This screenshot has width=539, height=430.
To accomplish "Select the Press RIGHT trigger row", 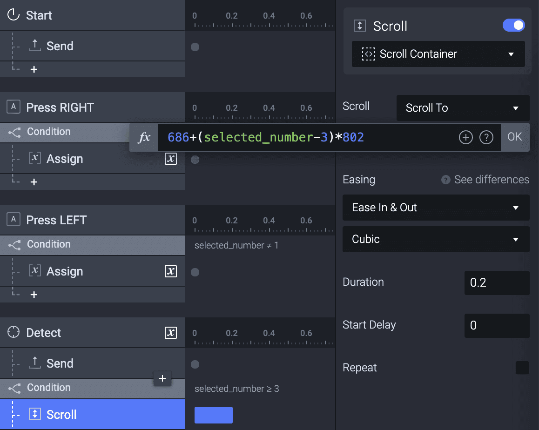I will (x=93, y=107).
